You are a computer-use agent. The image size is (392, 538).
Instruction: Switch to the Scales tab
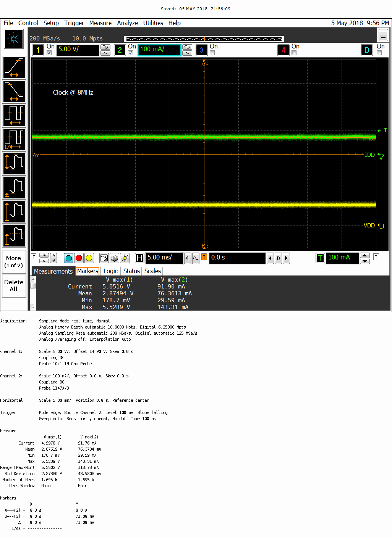pos(152,271)
